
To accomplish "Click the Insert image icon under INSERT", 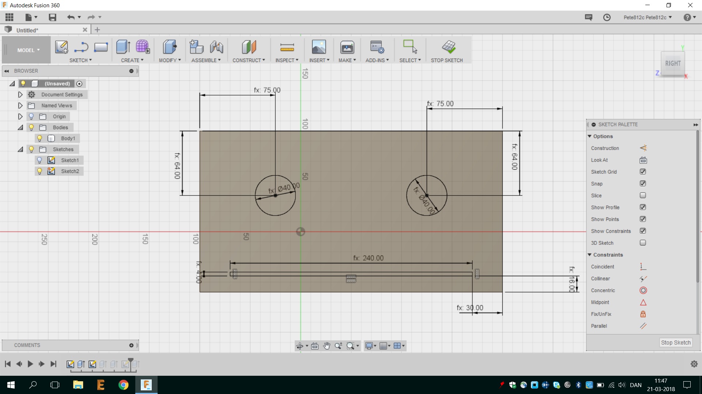I will pyautogui.click(x=319, y=47).
